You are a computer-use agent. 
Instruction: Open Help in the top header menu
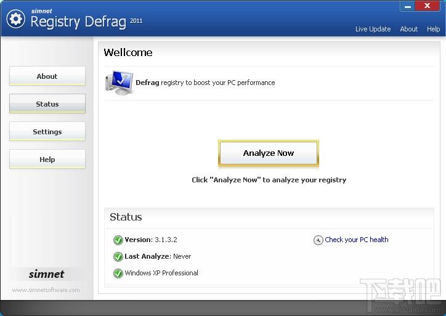pyautogui.click(x=433, y=29)
